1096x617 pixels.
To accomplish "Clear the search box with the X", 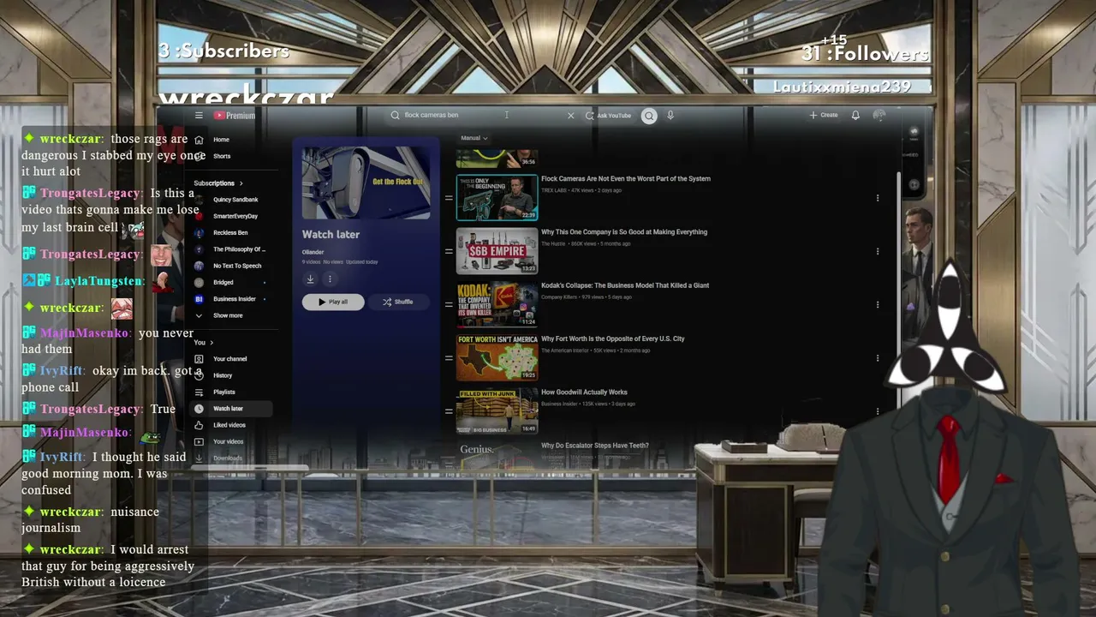I will (x=571, y=116).
